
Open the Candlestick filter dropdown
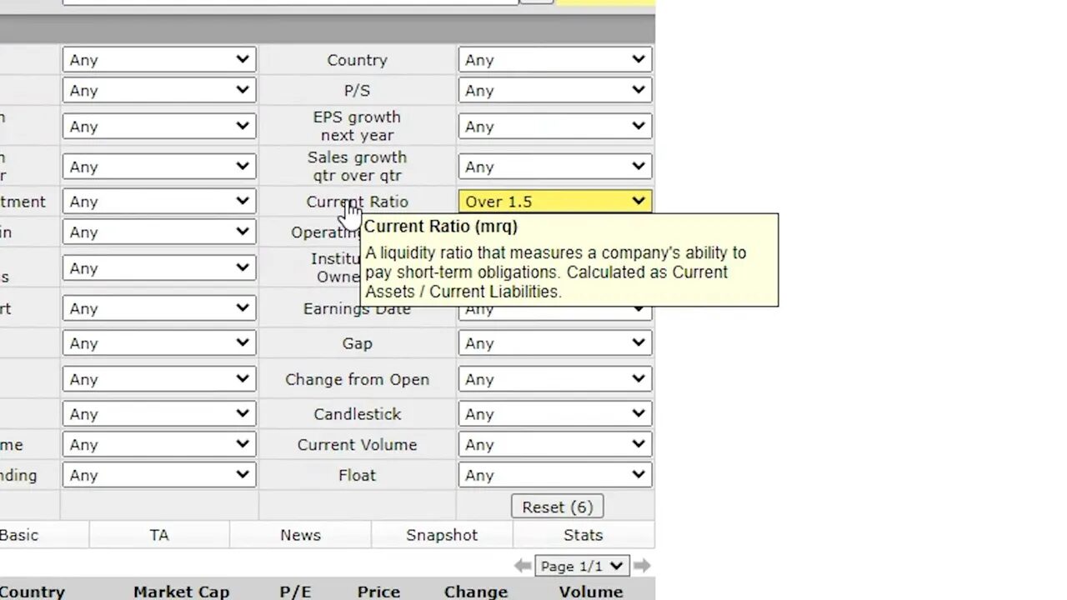pyautogui.click(x=554, y=413)
